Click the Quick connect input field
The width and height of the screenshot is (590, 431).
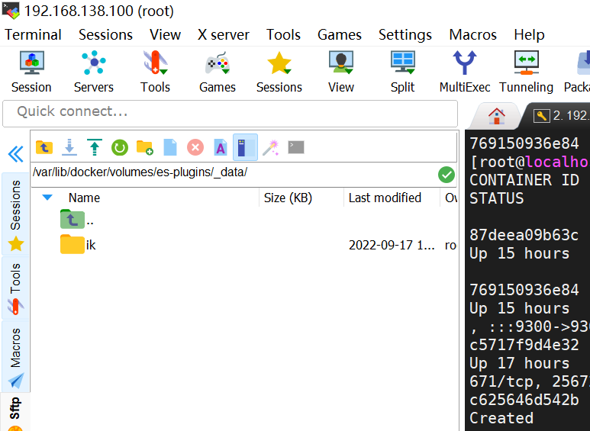230,113
